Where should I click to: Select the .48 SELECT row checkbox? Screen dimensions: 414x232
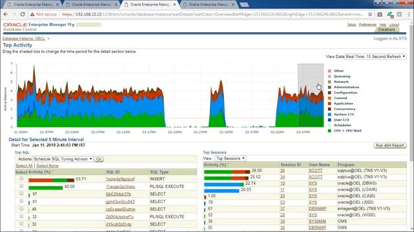click(21, 209)
